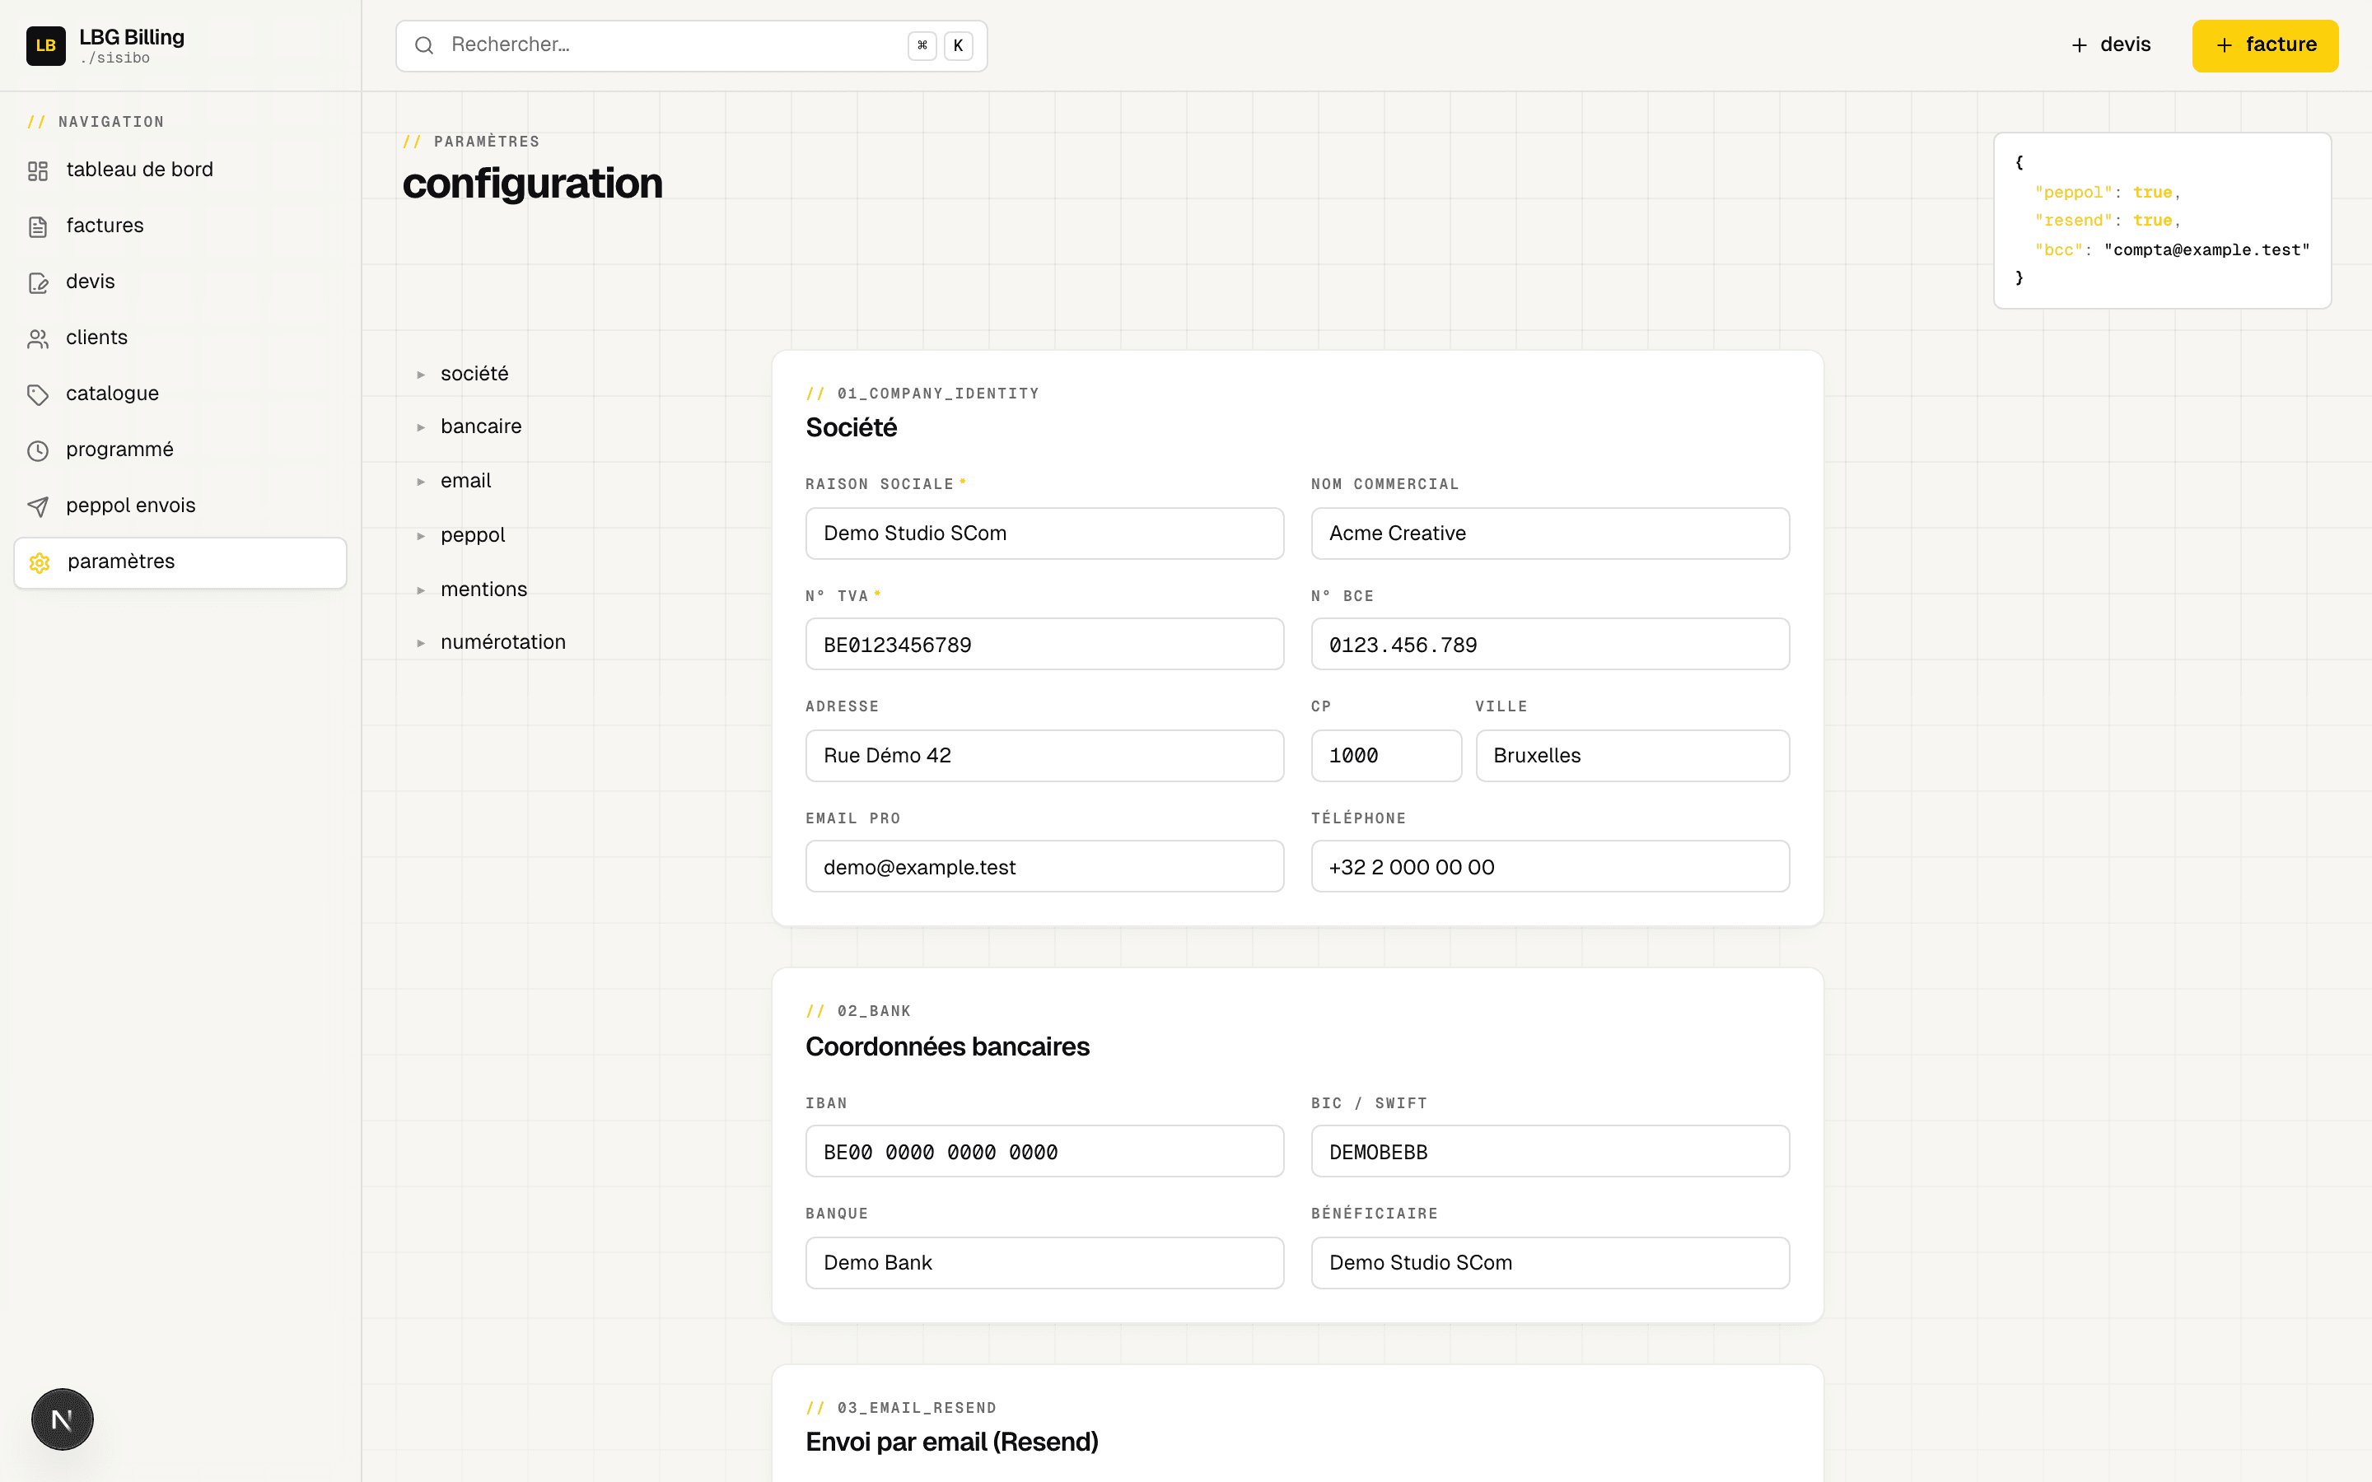Jump to numérotation section link
Viewport: 2372px width, 1482px height.
click(x=503, y=642)
